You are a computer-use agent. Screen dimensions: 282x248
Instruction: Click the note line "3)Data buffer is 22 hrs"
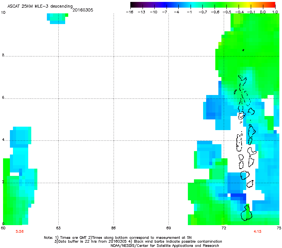(138, 242)
